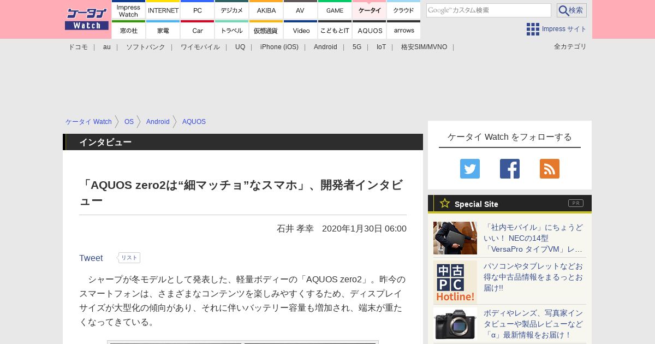
Task: Click the Tweet link
Action: [91, 258]
